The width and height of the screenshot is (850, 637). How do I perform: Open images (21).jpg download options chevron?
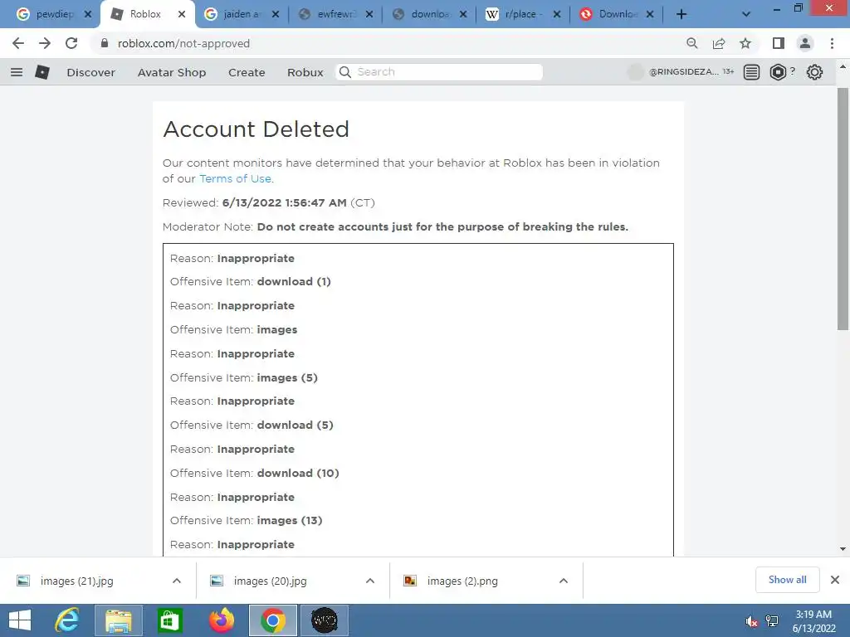(x=177, y=581)
